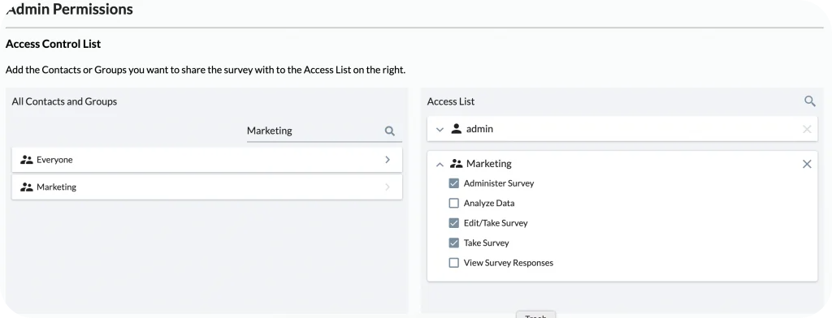
Task: Click the person icon next to admin
Action: point(457,129)
